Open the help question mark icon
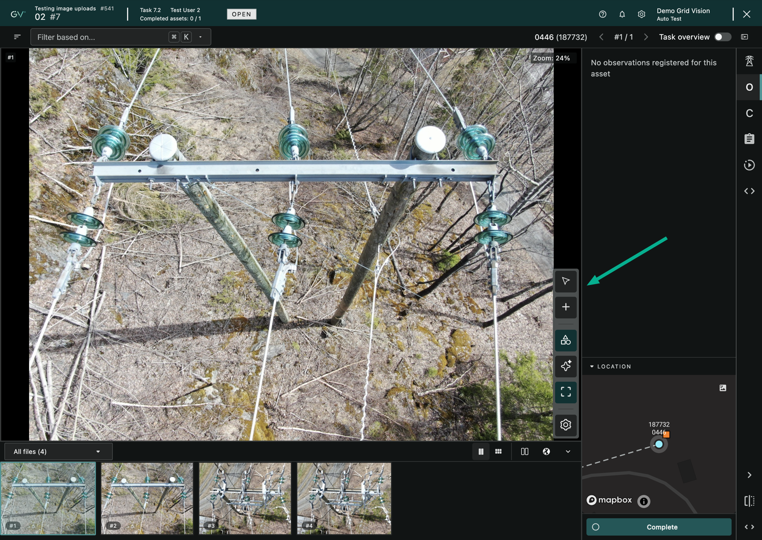Viewport: 762px width, 540px height. coord(602,14)
